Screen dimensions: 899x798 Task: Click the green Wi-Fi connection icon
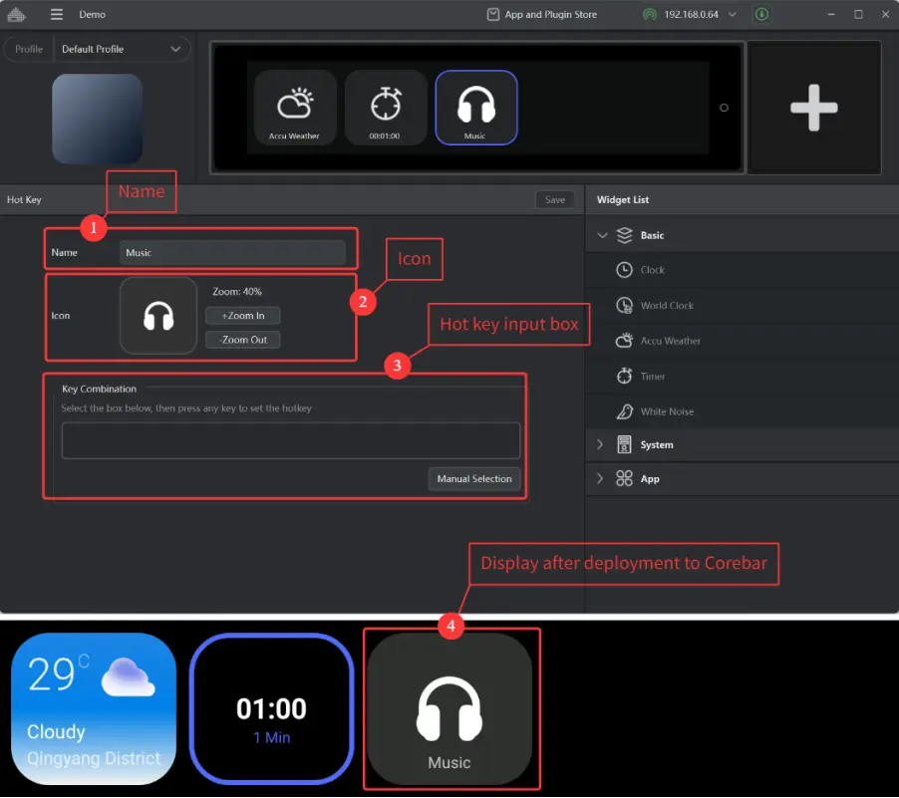[x=649, y=14]
